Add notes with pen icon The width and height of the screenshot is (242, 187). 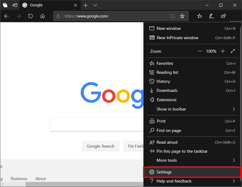tap(212, 16)
